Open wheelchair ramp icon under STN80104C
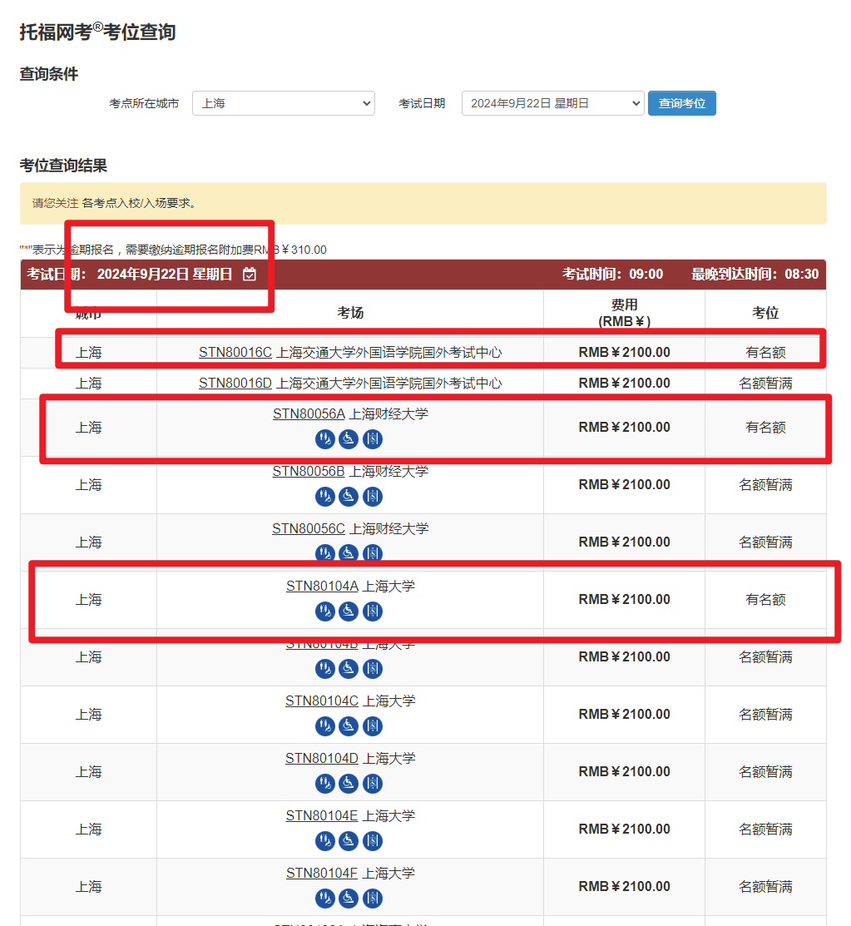 pos(349,725)
